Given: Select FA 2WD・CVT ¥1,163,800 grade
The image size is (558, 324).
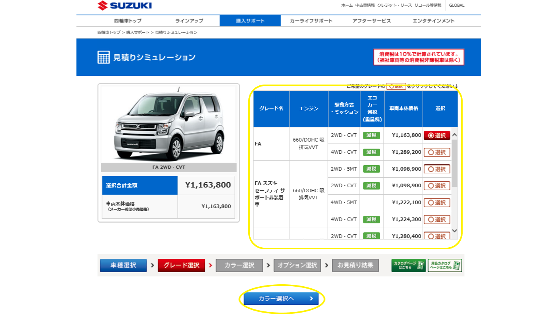Looking at the screenshot, I should [x=437, y=135].
